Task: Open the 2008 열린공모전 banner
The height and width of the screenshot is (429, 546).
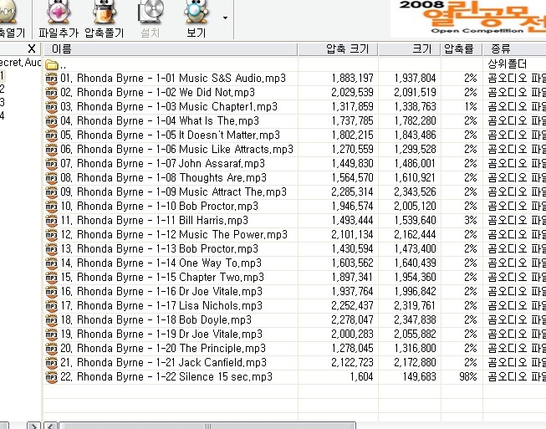Action: click(468, 18)
